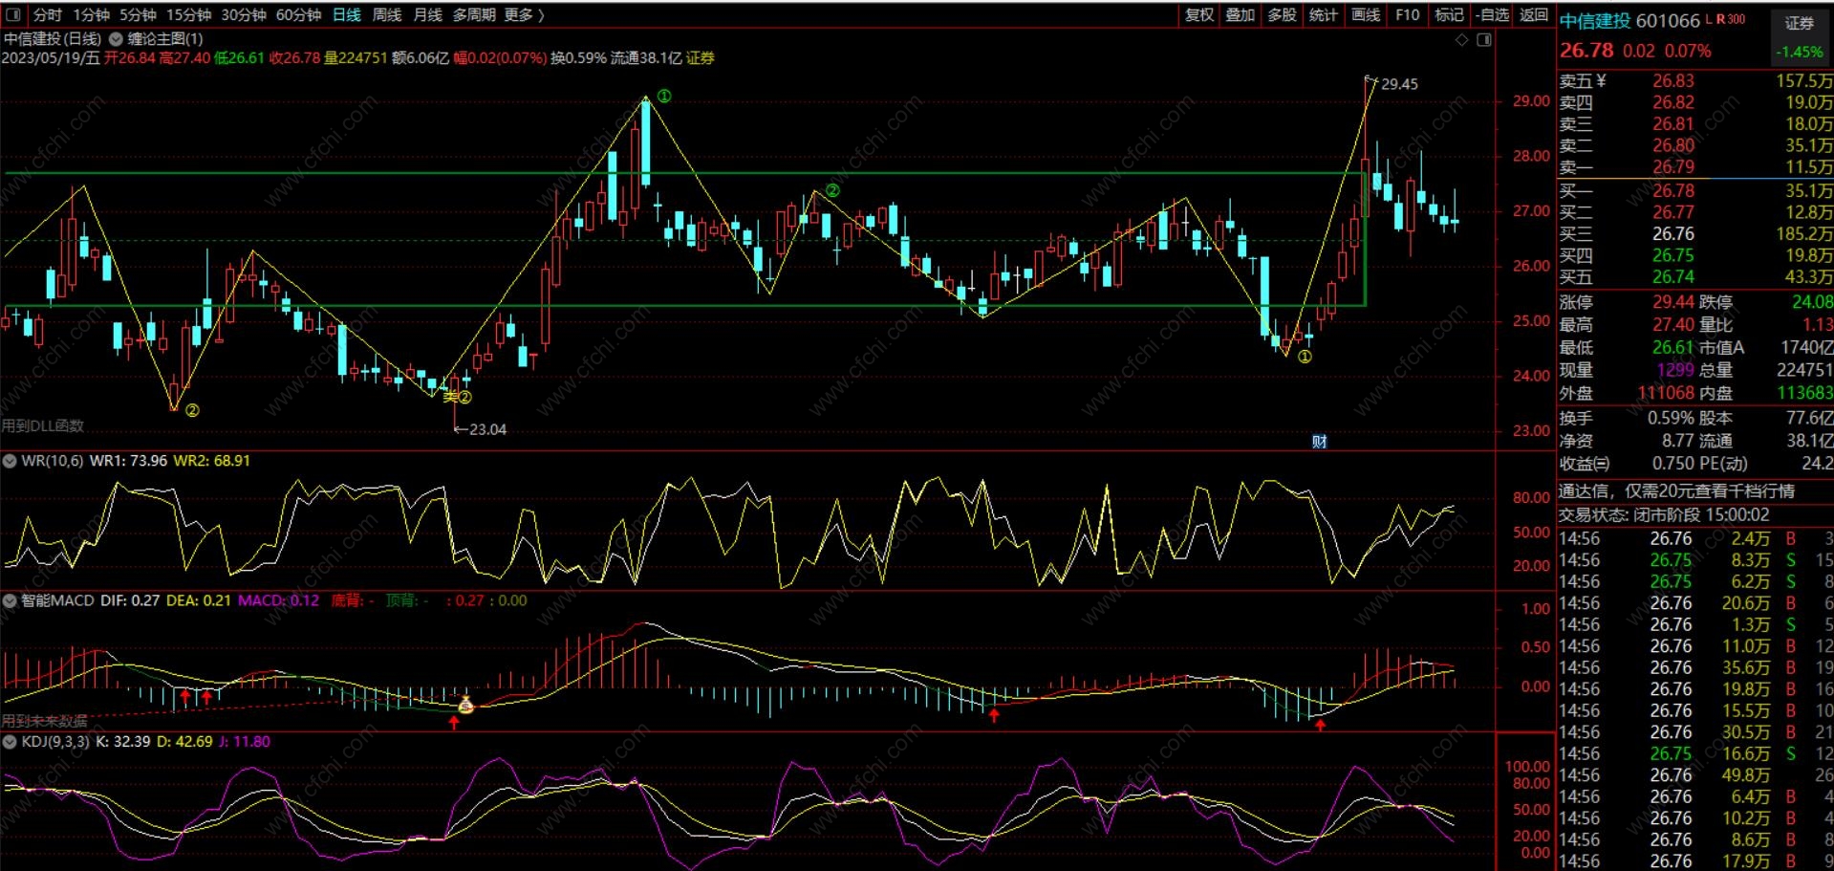Open the KDJ(9,3,3) indicator dropdown arrow
Screen dimensions: 1834x871
click(x=10, y=742)
